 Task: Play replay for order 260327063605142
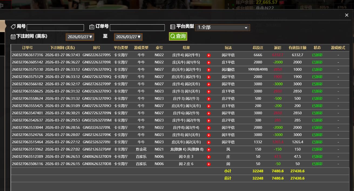tap(208, 63)
